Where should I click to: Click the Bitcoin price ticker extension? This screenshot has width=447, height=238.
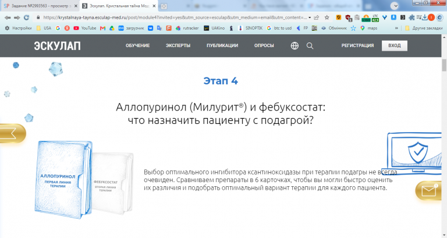(366, 18)
